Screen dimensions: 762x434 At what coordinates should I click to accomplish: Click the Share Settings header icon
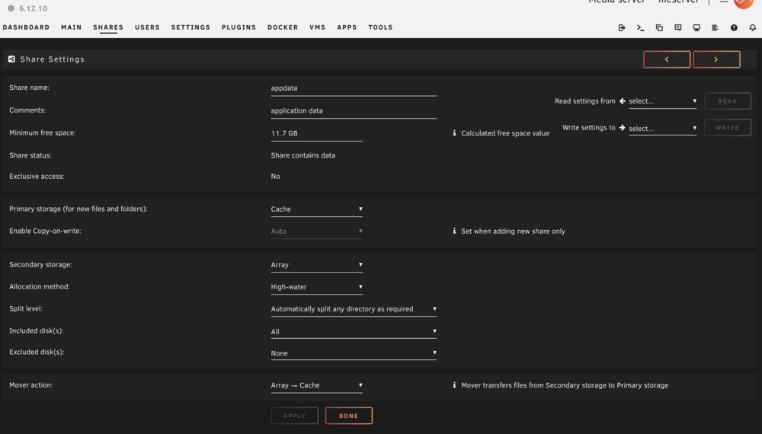pyautogui.click(x=11, y=59)
